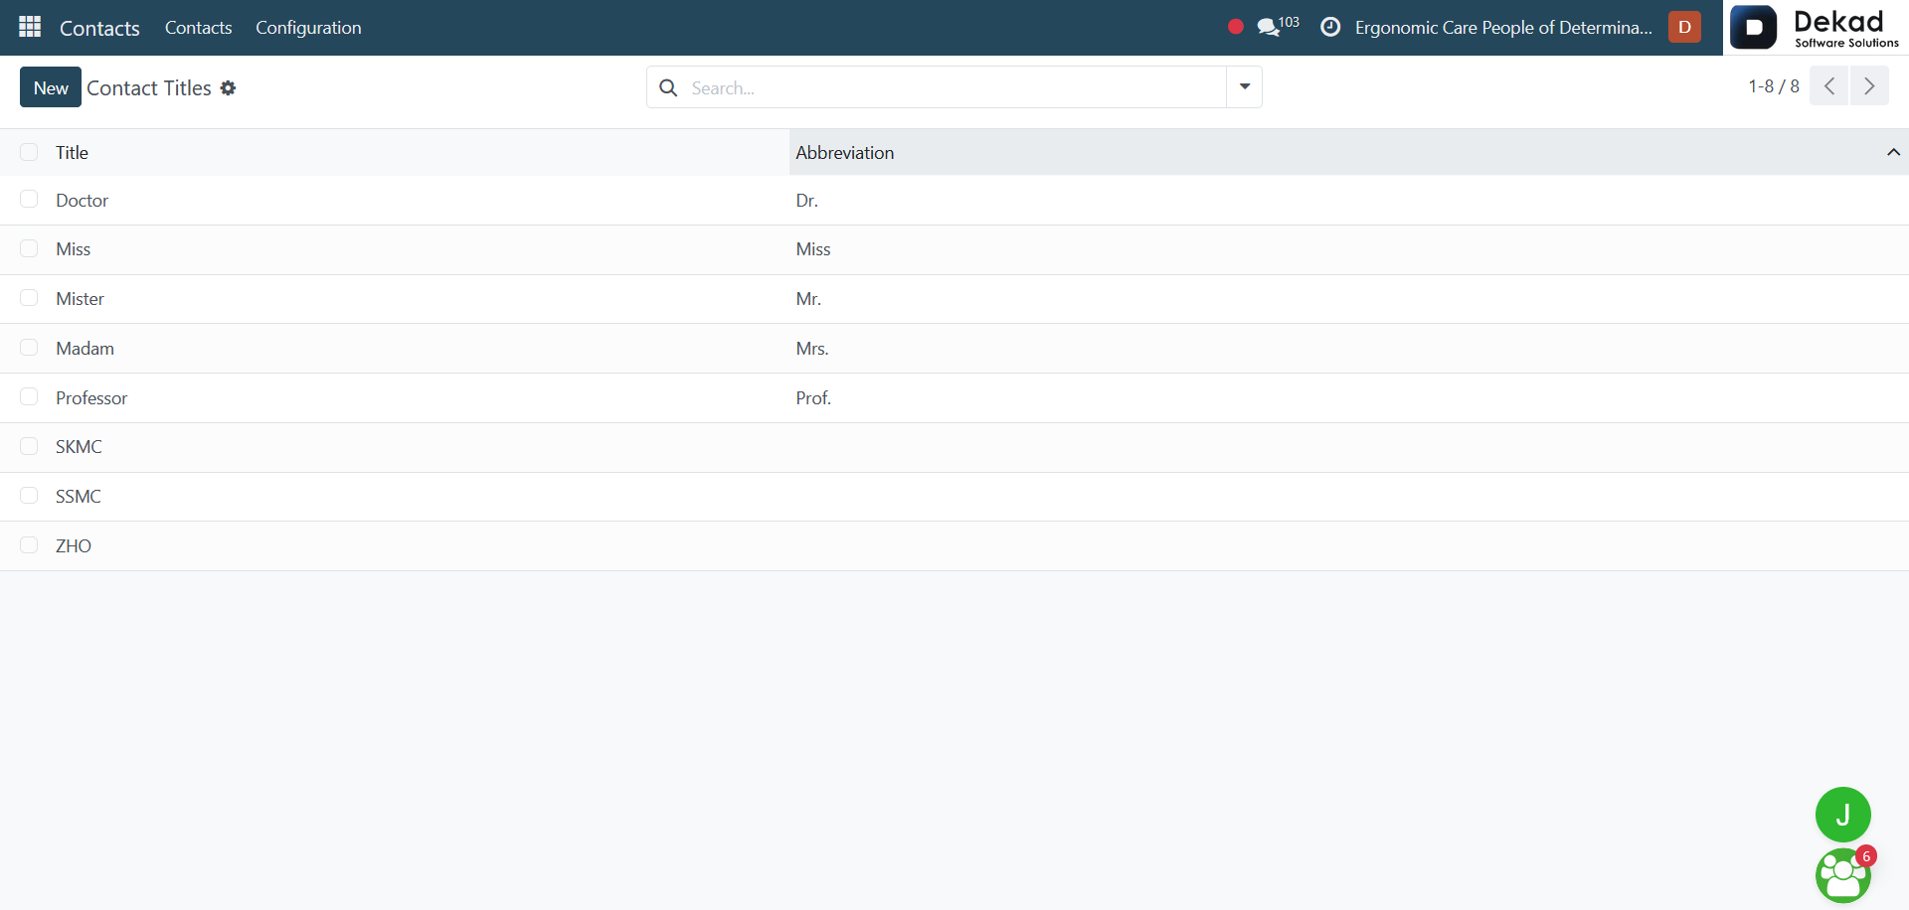Open the Professor title record
The image size is (1909, 910).
click(91, 398)
